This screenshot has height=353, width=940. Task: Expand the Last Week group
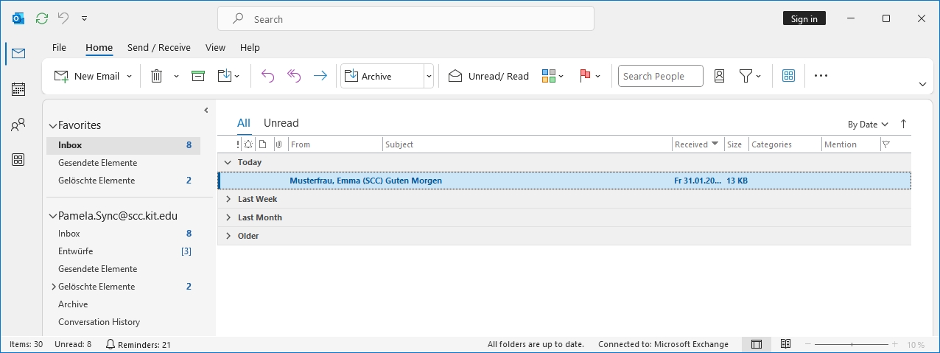228,199
